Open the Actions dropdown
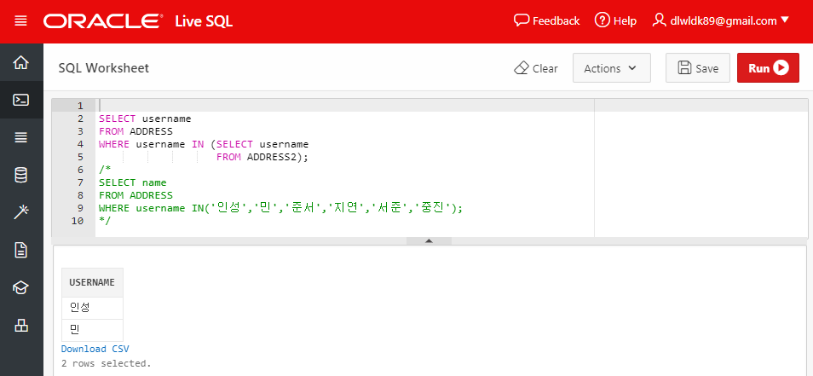 pos(611,68)
